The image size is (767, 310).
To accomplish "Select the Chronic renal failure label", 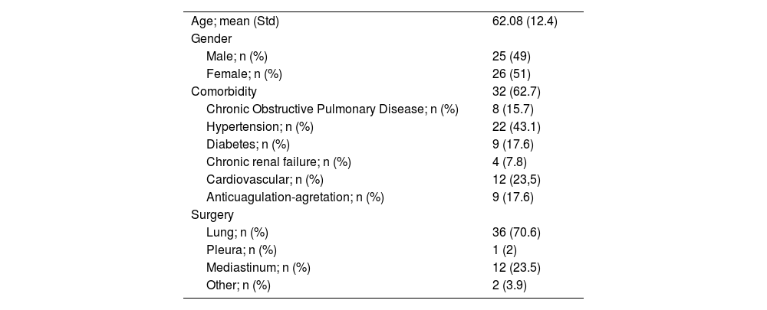I will pos(278,162).
